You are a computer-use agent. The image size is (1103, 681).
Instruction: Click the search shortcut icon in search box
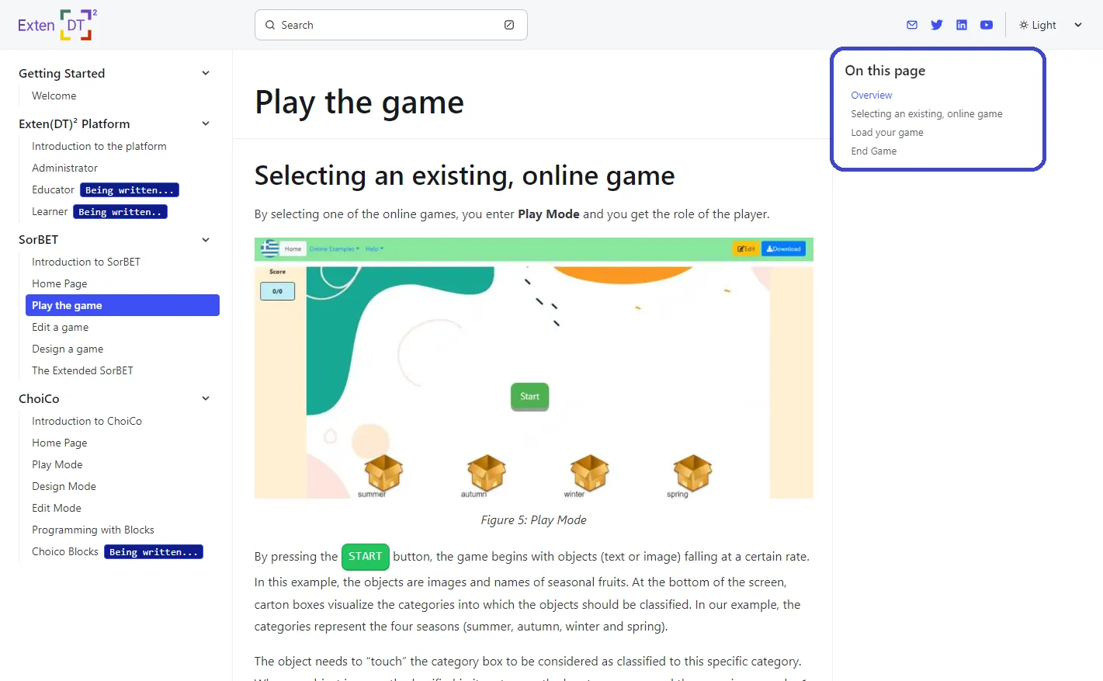click(509, 25)
